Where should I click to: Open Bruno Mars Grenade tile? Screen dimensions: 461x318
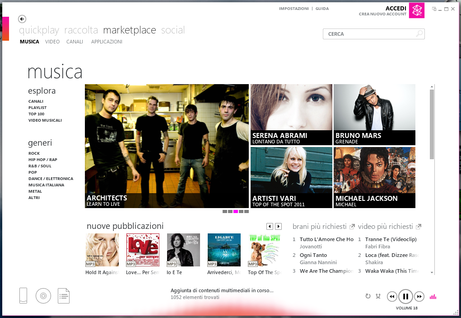[375, 114]
